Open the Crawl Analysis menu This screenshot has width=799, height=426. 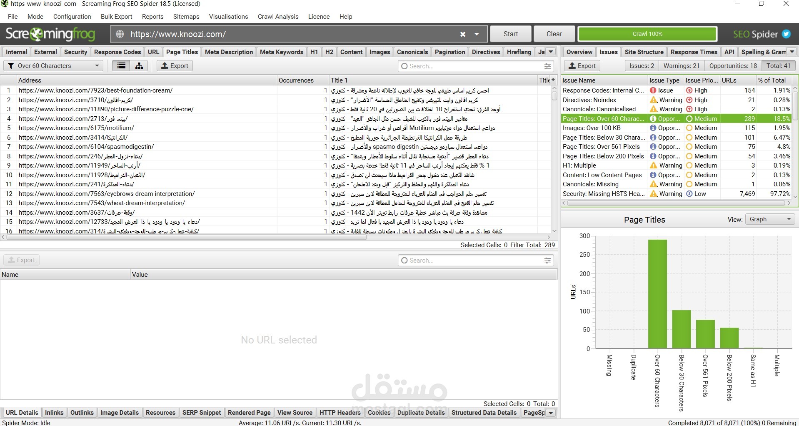tap(278, 17)
